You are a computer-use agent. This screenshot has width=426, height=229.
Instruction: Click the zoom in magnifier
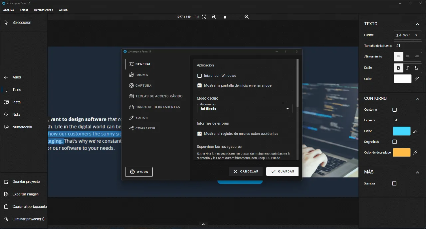247,17
